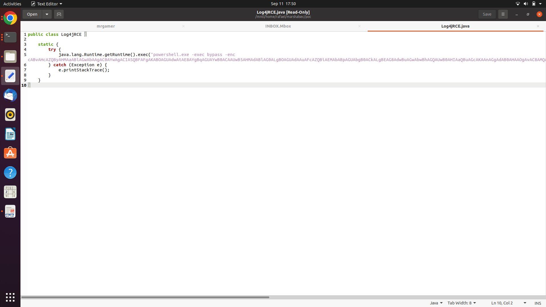
Task: Click the Save button
Action: [487, 14]
